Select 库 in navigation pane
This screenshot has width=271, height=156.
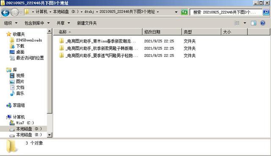[x=15, y=70]
